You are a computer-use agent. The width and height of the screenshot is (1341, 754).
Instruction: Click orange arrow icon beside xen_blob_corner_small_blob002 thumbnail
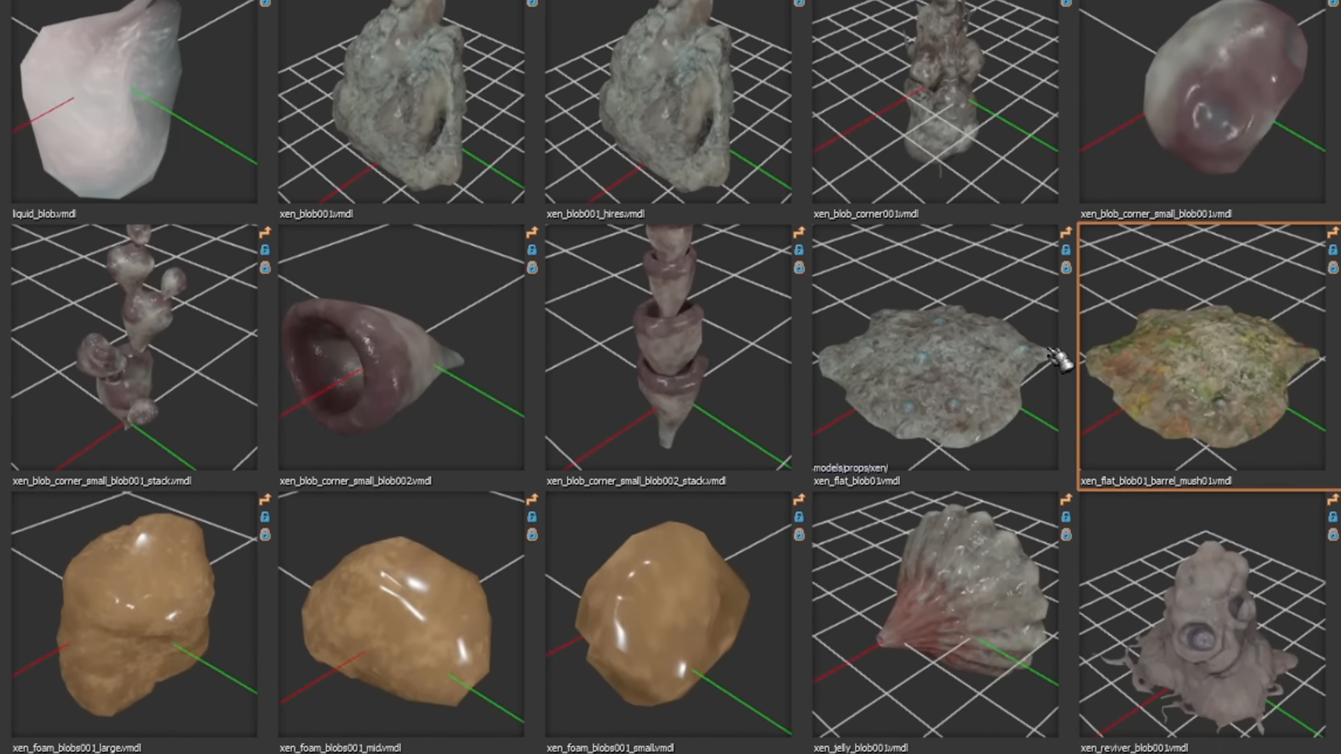click(532, 232)
